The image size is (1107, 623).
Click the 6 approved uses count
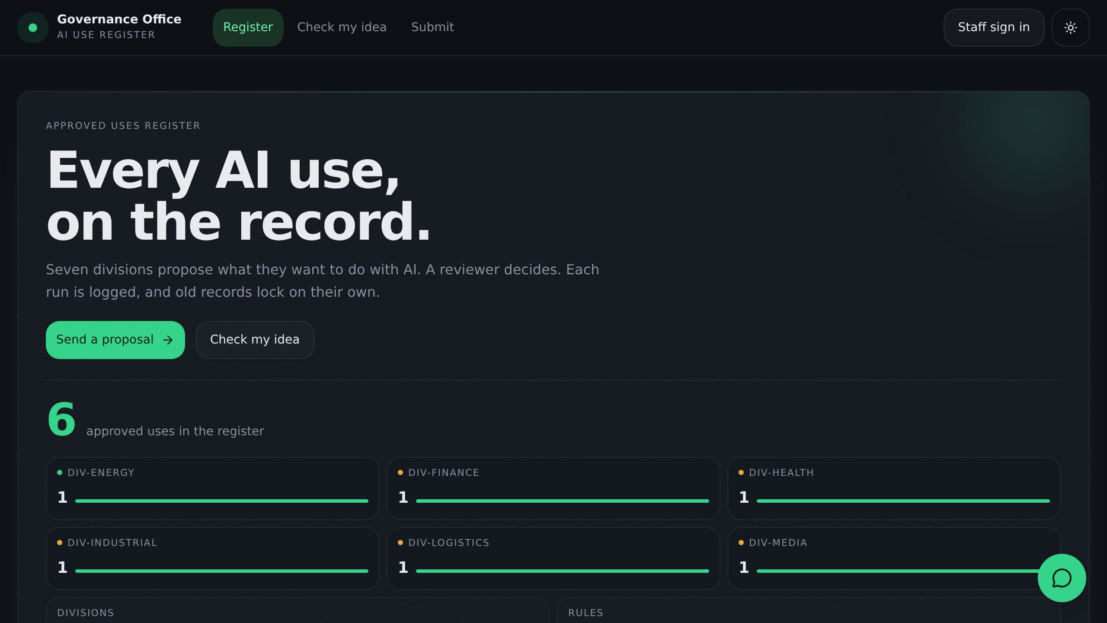pyautogui.click(x=61, y=419)
